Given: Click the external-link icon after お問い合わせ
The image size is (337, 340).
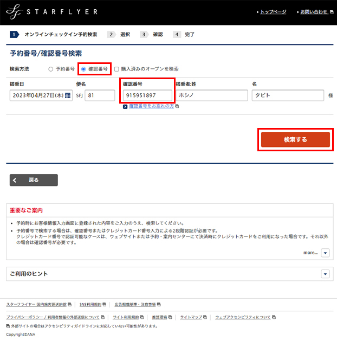Looking at the screenshot, I should (331, 12).
